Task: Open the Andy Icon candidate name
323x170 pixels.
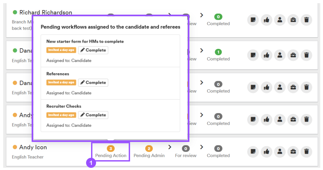Action: (x=33, y=147)
